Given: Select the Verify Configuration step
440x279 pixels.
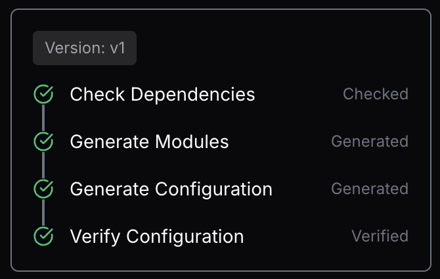Looking at the screenshot, I should (x=157, y=236).
